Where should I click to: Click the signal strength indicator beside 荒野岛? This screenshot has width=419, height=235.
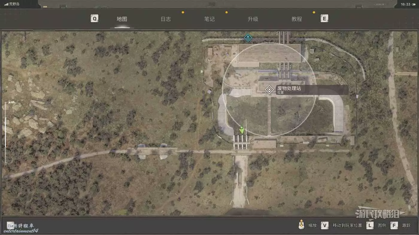click(x=6, y=4)
